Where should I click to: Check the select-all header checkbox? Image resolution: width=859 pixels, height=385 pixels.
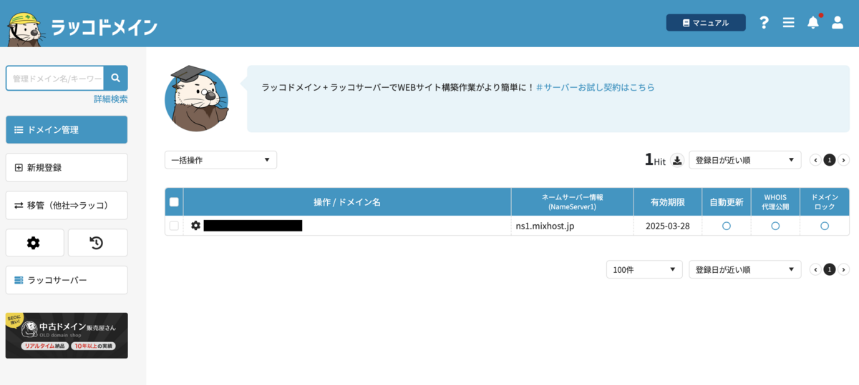[x=174, y=202]
